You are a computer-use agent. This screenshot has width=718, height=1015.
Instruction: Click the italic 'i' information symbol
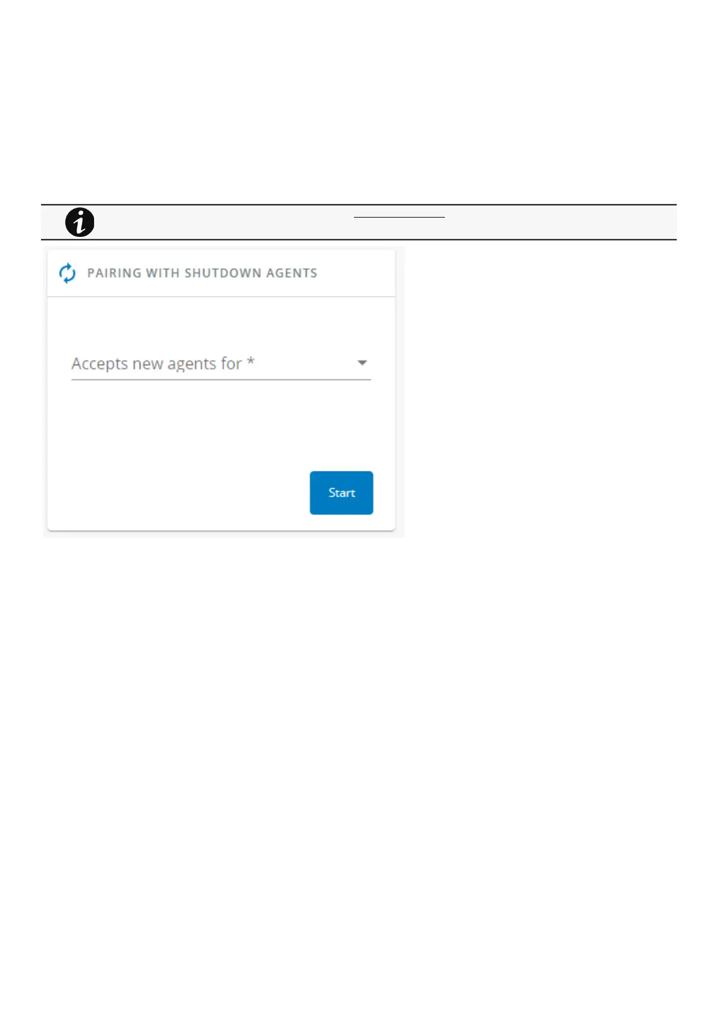tap(80, 222)
